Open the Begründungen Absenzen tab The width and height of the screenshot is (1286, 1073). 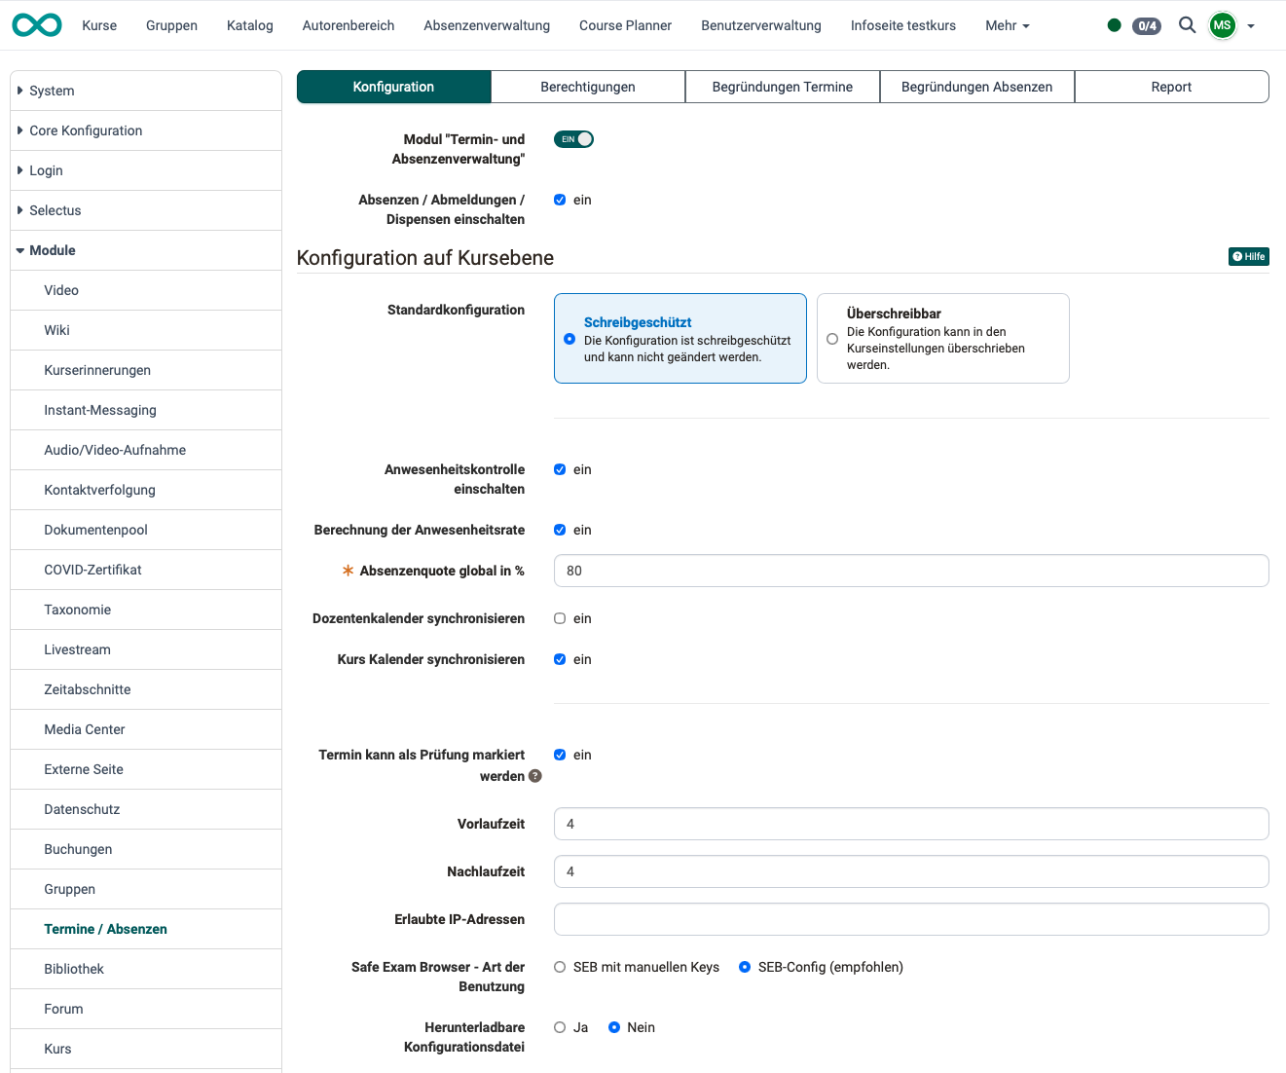(x=977, y=87)
